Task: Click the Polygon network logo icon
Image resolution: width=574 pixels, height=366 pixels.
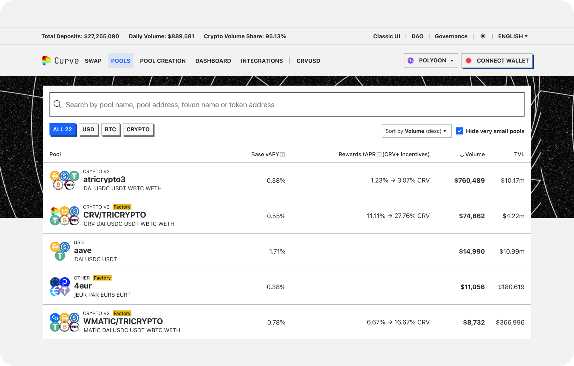Action: [x=411, y=60]
